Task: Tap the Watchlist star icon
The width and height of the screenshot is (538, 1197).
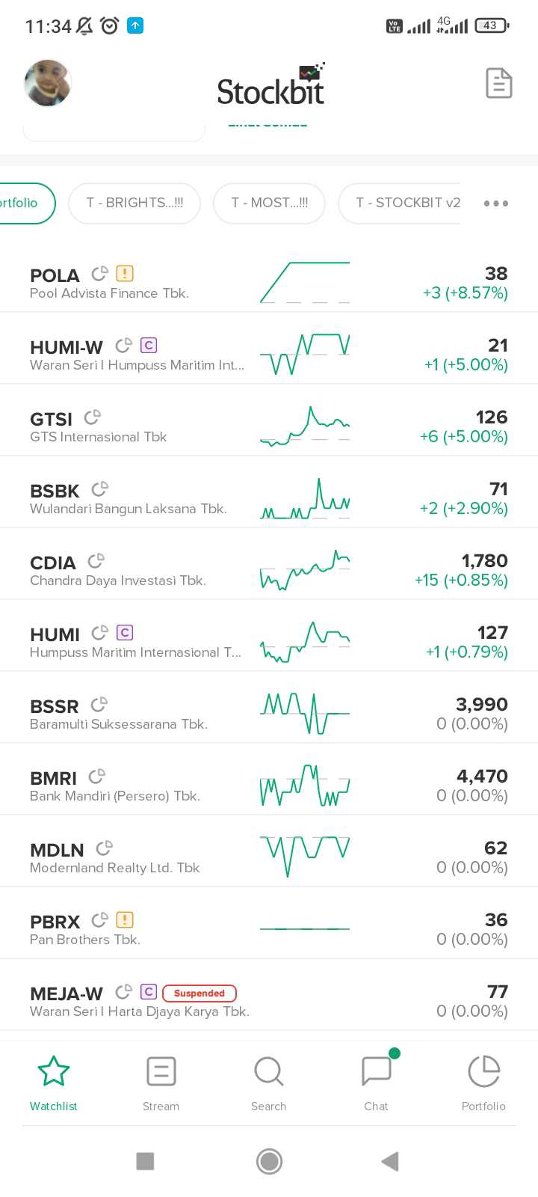Action: pyautogui.click(x=54, y=1071)
